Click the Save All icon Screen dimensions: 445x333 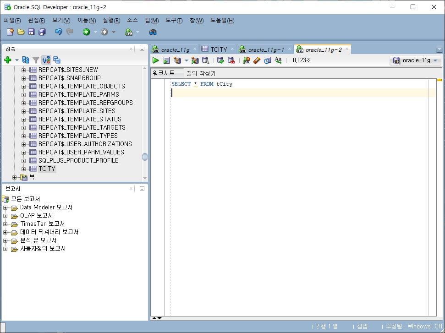coord(42,32)
